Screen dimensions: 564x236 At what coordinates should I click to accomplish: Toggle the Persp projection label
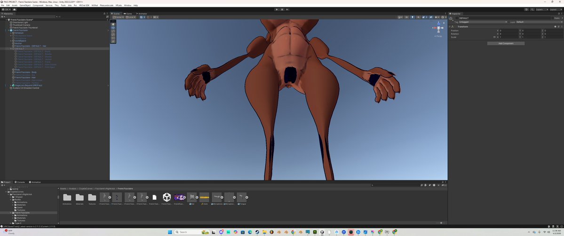(x=438, y=36)
